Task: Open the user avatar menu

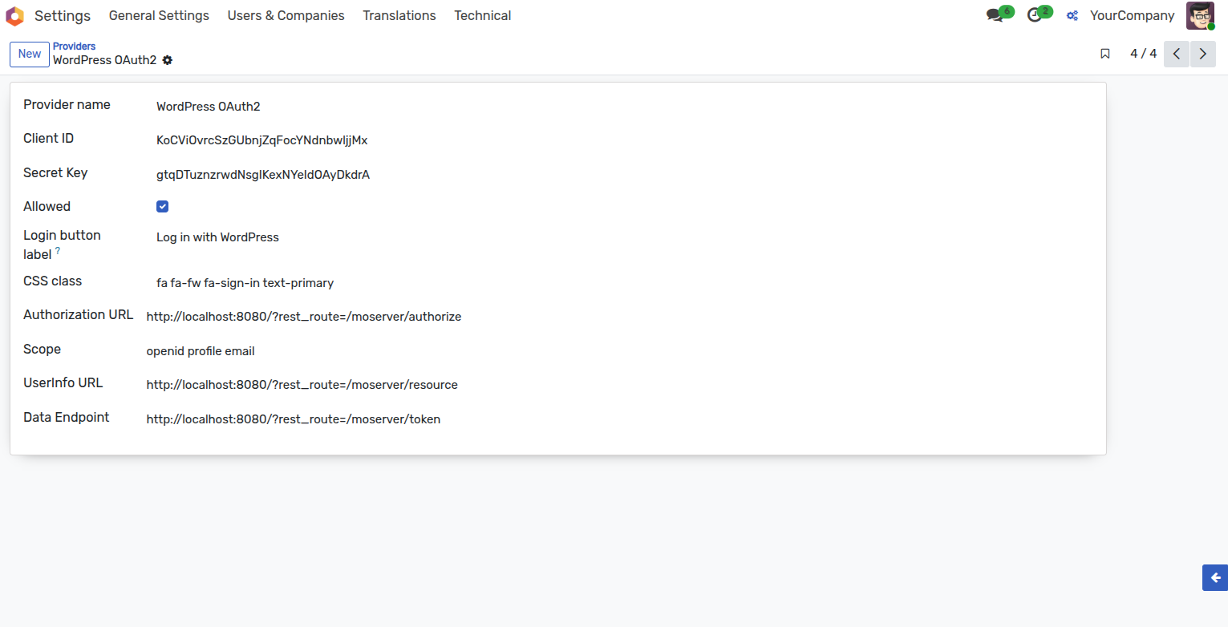Action: click(1201, 15)
